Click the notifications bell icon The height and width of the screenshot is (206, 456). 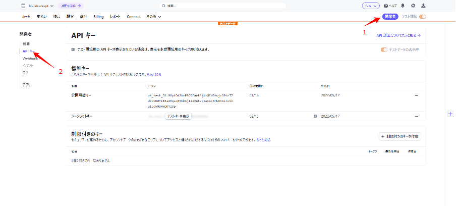(x=403, y=6)
